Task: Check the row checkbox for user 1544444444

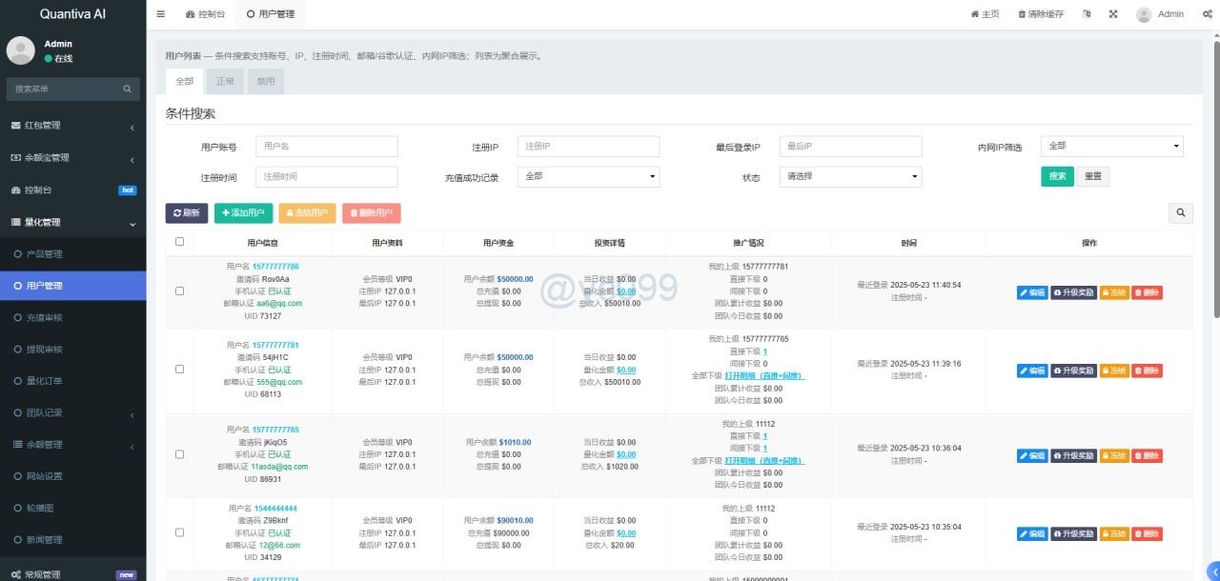Action: coord(179,533)
